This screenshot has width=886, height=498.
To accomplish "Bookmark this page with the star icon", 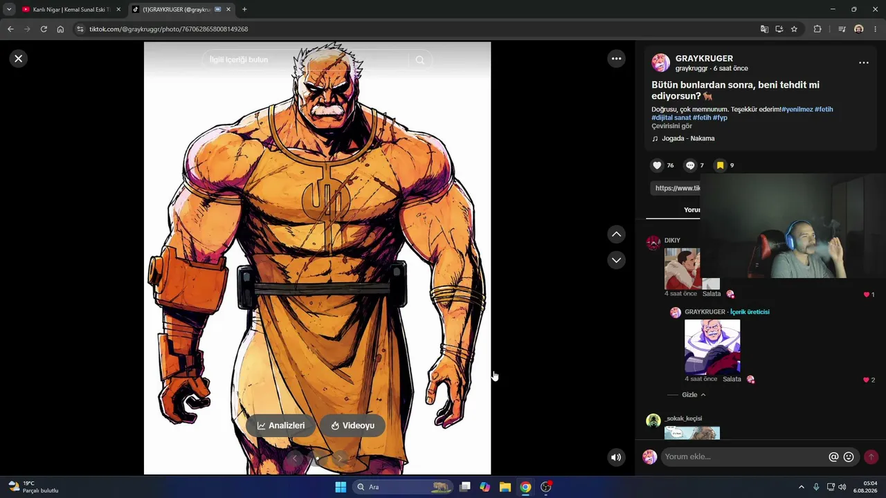I will (x=794, y=29).
